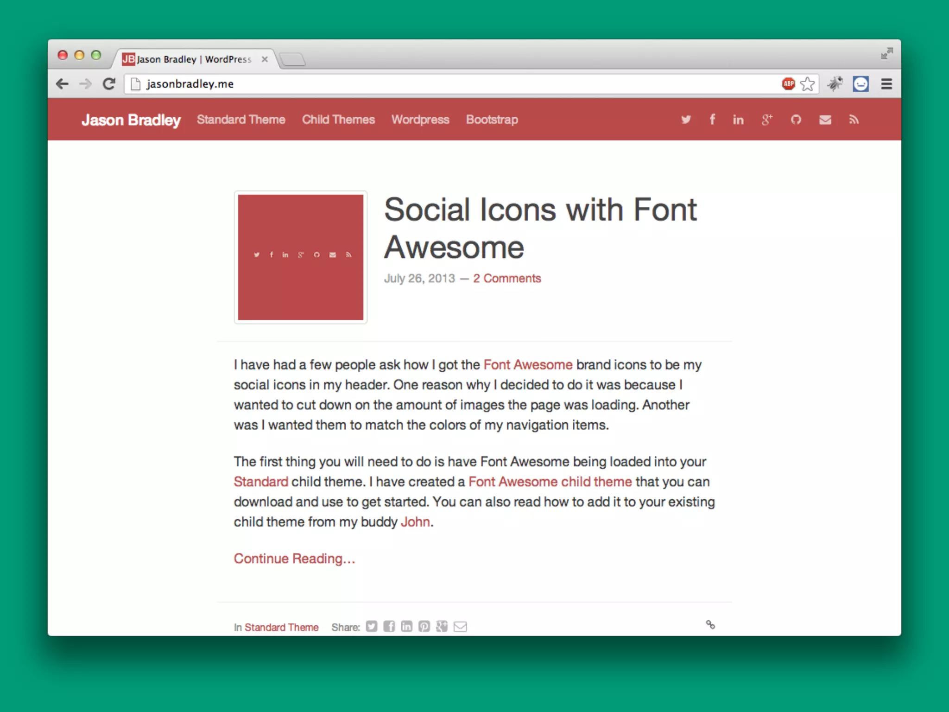
Task: Click the AdBlock Plus extension icon
Action: (788, 84)
